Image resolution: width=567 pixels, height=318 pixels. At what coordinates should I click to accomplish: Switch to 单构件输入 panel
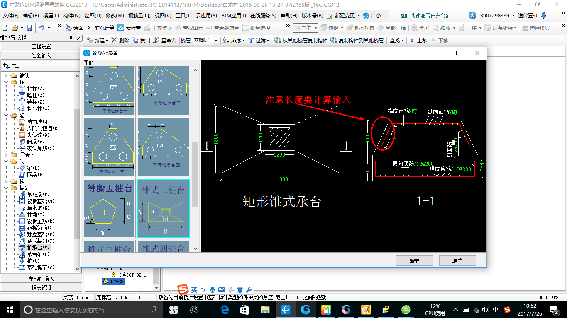tap(42, 278)
